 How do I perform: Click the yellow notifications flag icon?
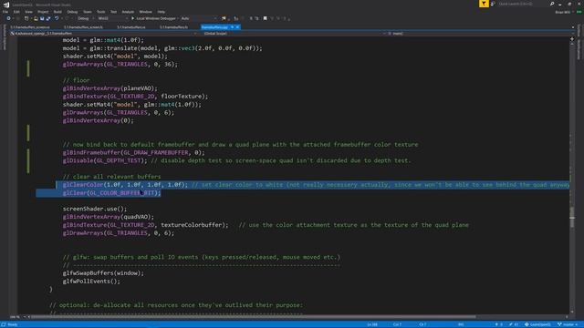[x=484, y=4]
